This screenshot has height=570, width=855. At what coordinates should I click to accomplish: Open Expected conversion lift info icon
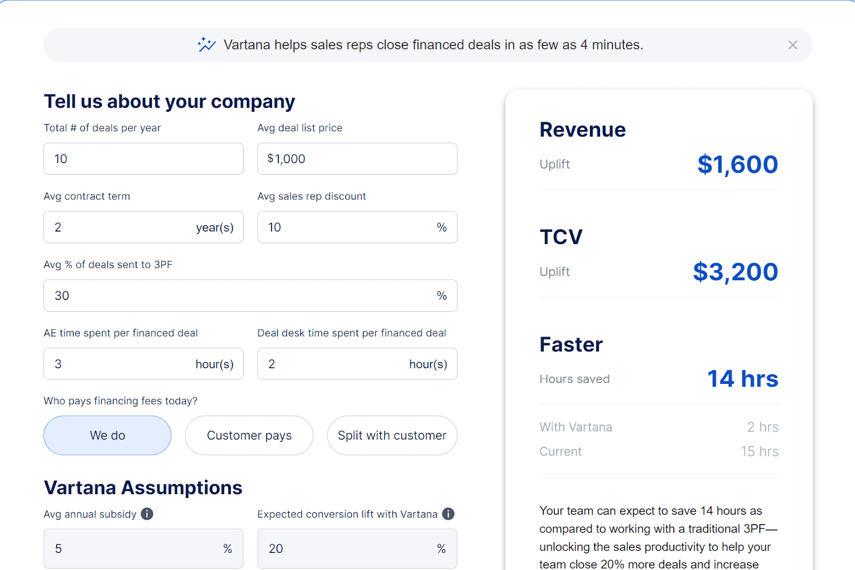448,514
